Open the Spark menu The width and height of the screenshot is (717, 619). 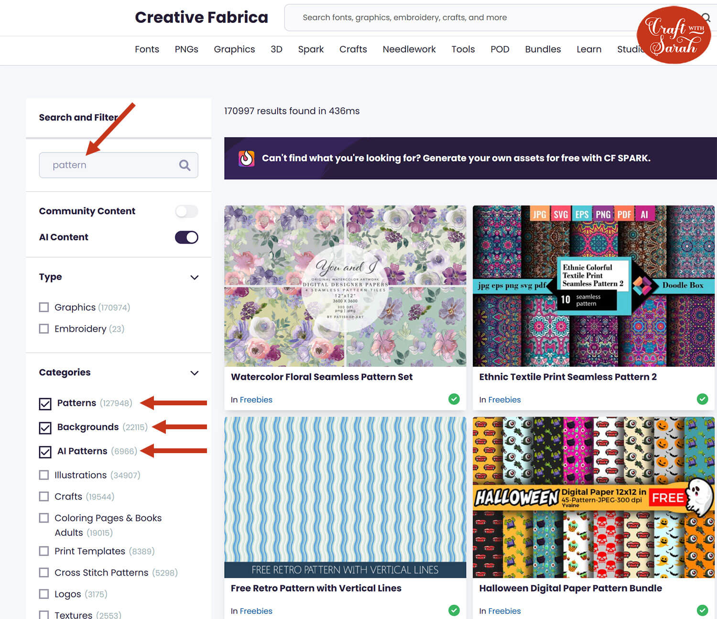point(311,49)
